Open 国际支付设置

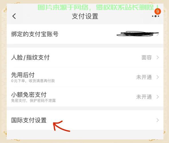pyautogui.click(x=85, y=120)
